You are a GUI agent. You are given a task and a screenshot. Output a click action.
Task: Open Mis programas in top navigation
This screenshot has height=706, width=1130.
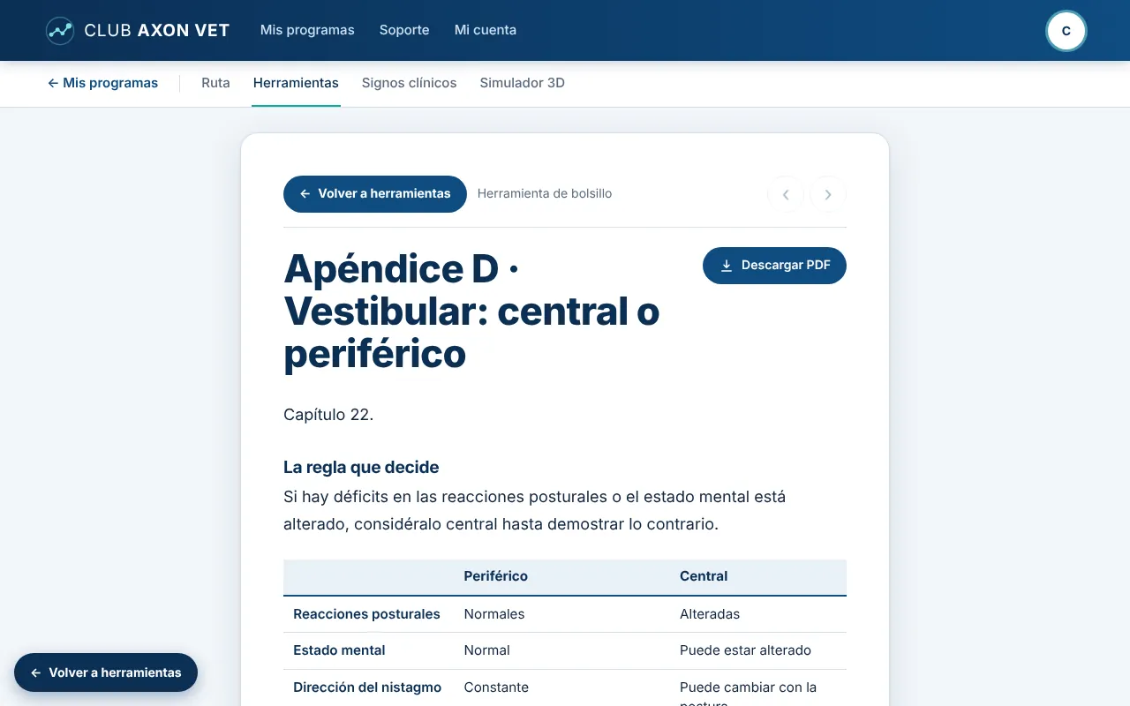point(307,30)
